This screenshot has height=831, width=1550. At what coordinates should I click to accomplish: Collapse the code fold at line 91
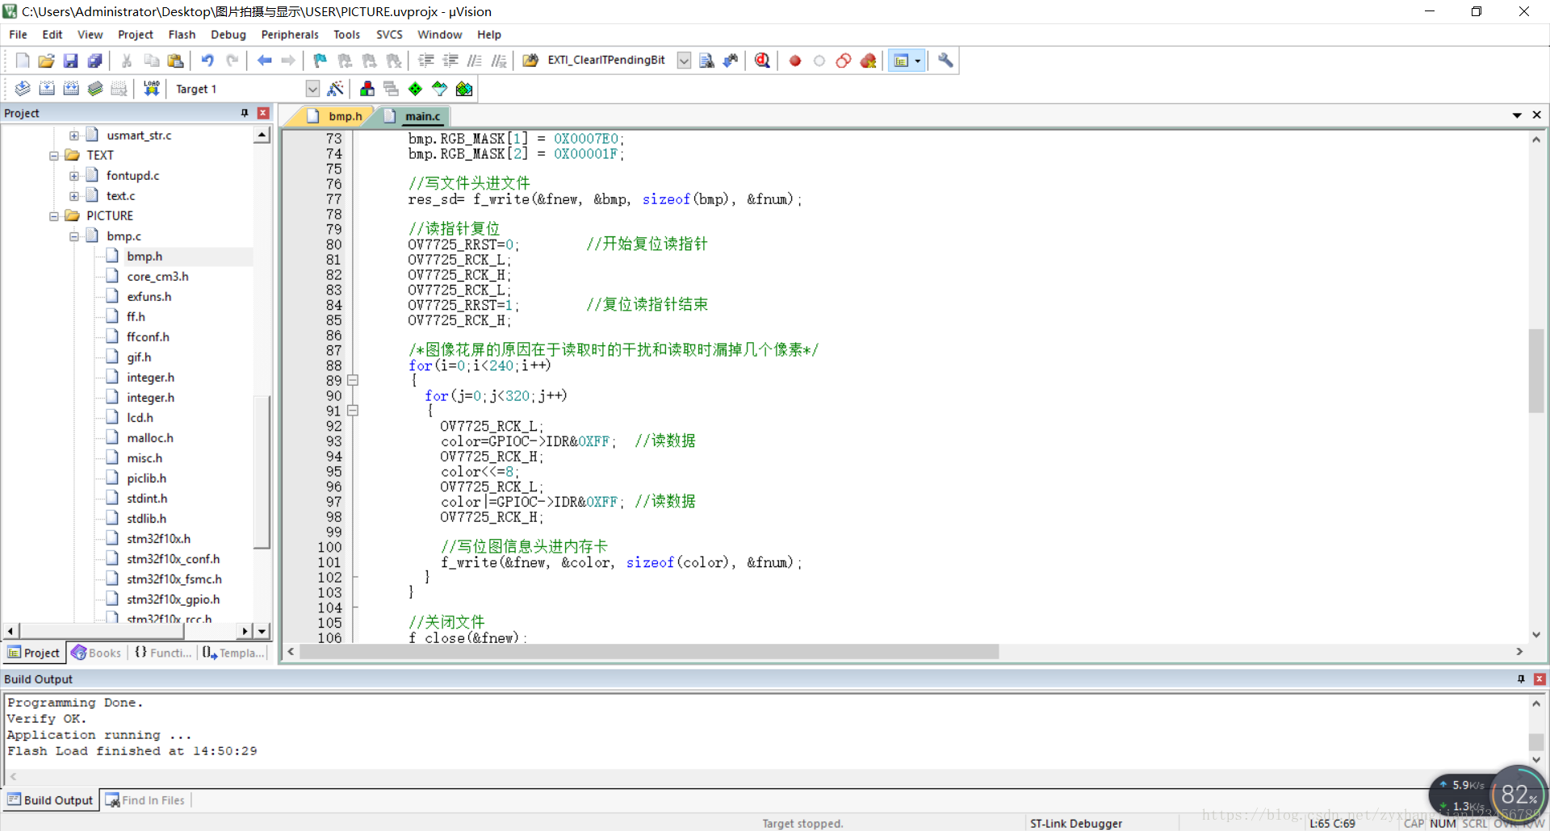tap(353, 411)
